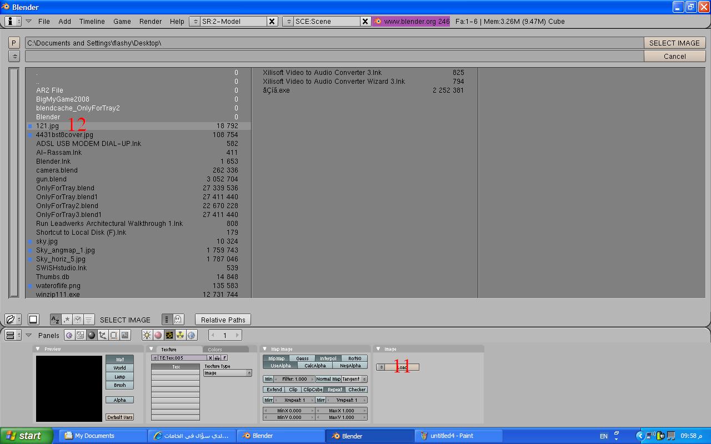This screenshot has width=711, height=444.
Task: Click the full-screen window toggle icon
Action: click(33, 320)
